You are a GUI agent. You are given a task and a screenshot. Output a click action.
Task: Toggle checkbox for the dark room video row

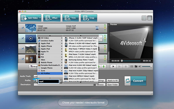[23, 59]
